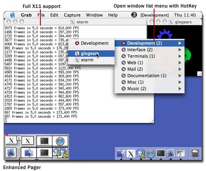Click the desktop manager globe icon in menu bar
The height and width of the screenshot is (171, 206).
[x=134, y=15]
